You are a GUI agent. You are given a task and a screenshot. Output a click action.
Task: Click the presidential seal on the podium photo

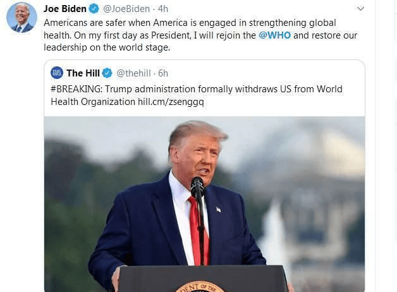[x=200, y=287]
